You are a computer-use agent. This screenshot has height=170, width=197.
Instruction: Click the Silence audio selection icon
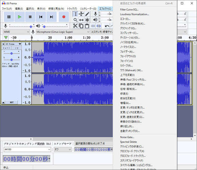click(x=99, y=26)
